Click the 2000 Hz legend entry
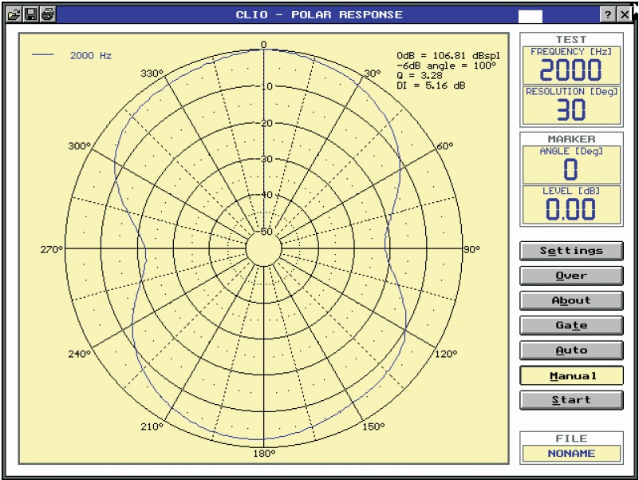Screen dimensions: 639x480 72,56
